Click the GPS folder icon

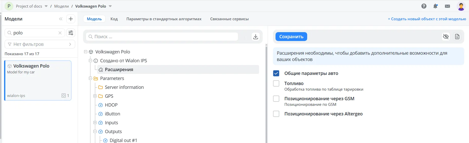pos(101,96)
